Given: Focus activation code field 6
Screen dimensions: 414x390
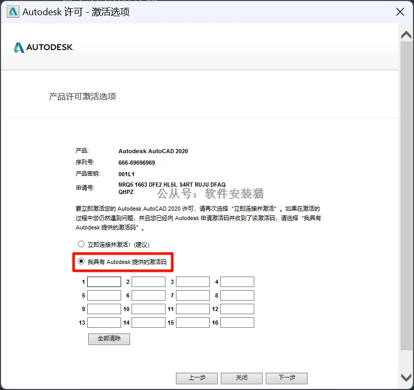Looking at the screenshot, I should pyautogui.click(x=148, y=295).
